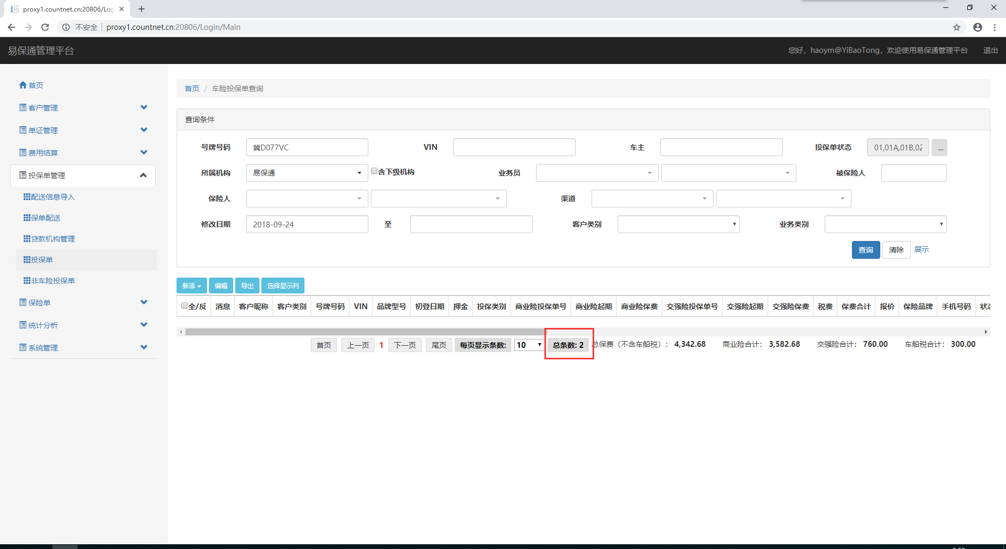
Task: Click the 首页 breadcrumb link
Action: [x=192, y=89]
